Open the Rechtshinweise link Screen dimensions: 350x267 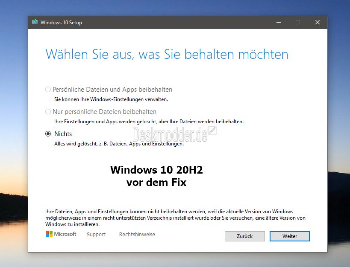[x=137, y=235]
